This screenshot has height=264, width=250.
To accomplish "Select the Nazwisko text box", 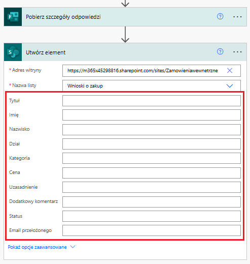I will pos(152,130).
